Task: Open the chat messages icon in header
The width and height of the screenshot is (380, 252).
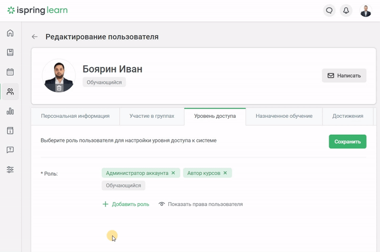Action: pos(329,10)
